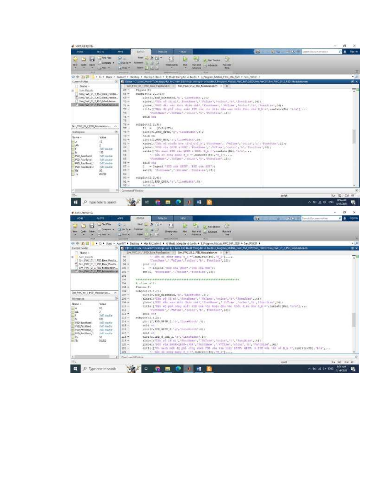
Task: Click Search Documentation field in upper MATLAB window
Action: (x=320, y=52)
